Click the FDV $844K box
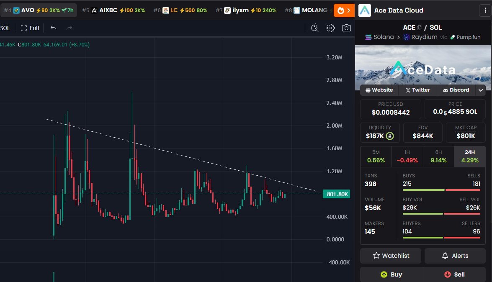 click(422, 132)
